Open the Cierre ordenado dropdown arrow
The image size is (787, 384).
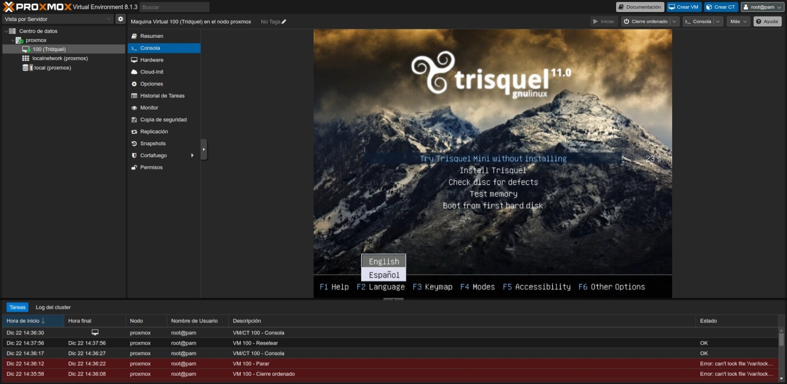tap(674, 22)
